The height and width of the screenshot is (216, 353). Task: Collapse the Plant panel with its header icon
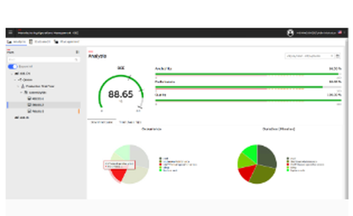(x=77, y=52)
